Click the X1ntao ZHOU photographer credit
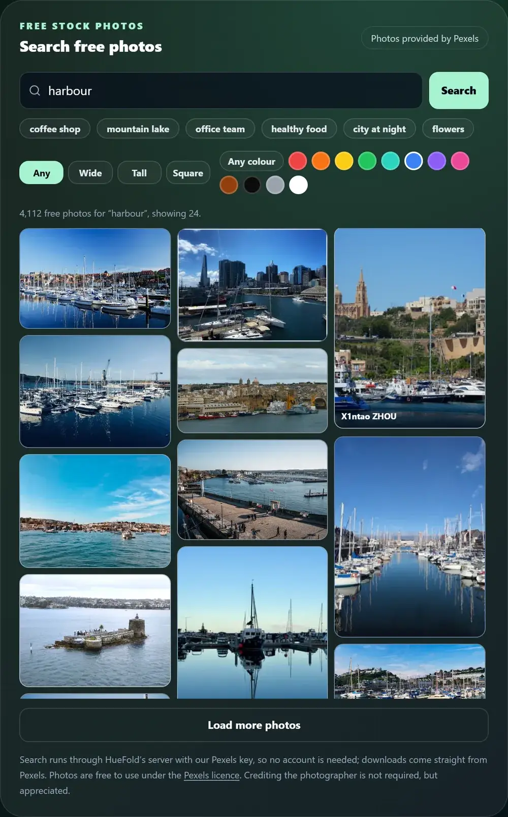This screenshot has height=817, width=508. (369, 416)
